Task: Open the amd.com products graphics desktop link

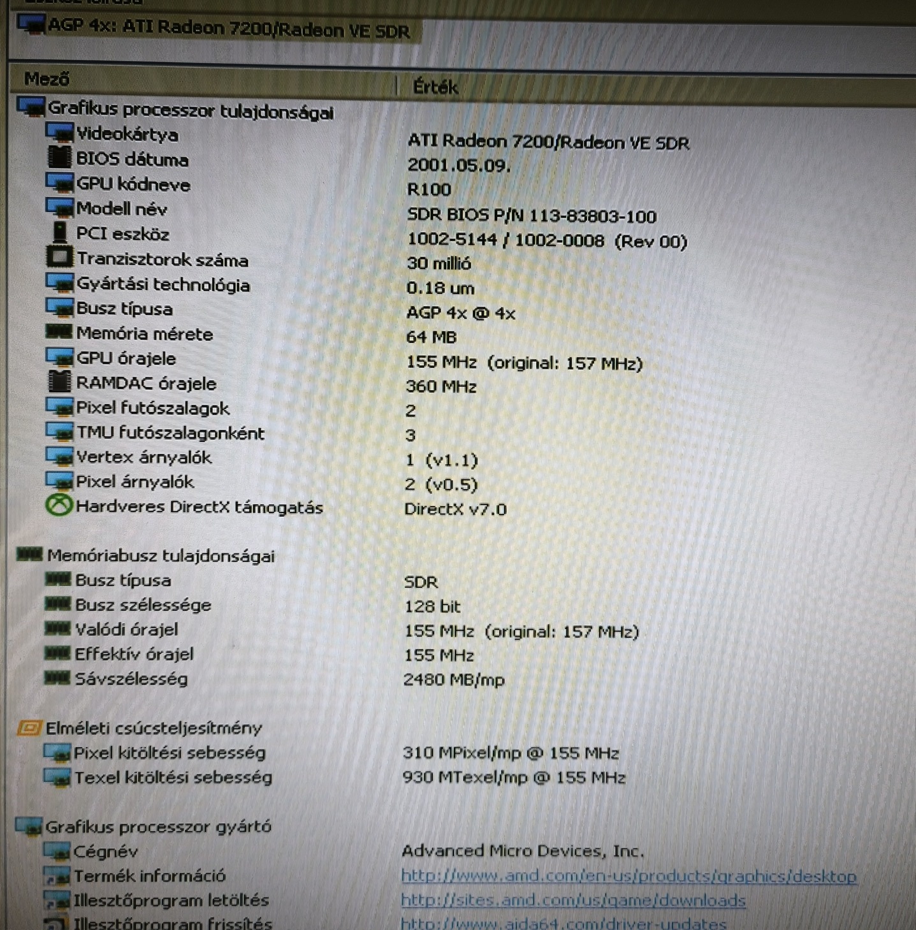Action: click(x=629, y=876)
